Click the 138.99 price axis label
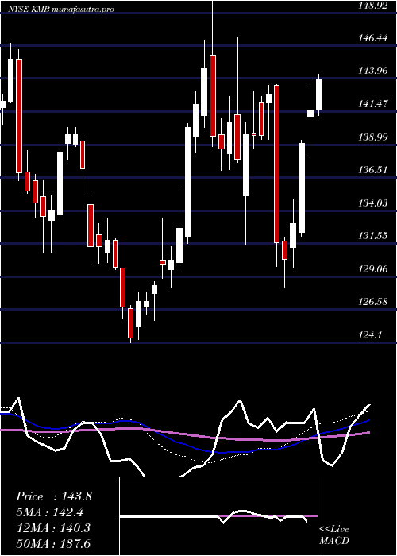 (x=372, y=137)
